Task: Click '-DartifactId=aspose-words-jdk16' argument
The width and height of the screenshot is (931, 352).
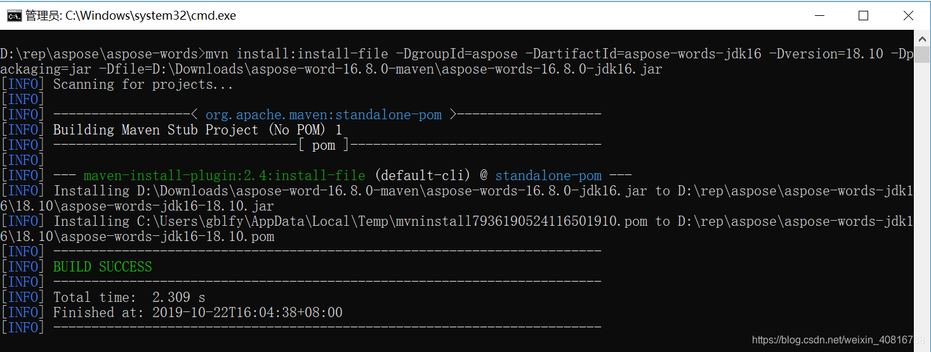Action: 644,54
